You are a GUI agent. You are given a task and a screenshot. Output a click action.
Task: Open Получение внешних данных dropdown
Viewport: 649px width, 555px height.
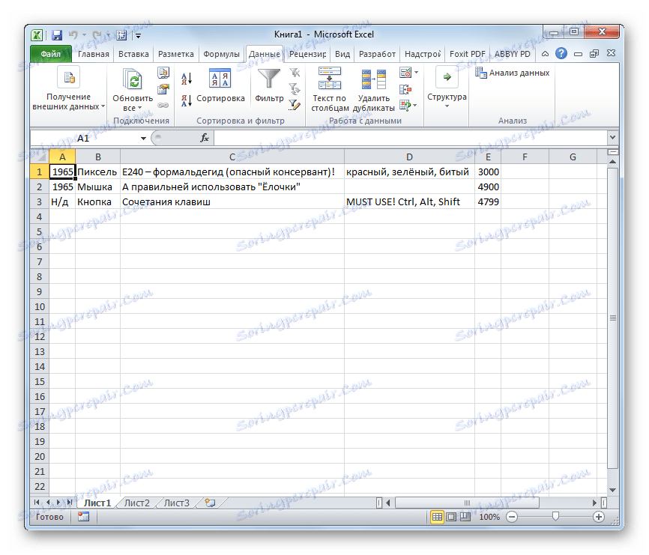[68, 89]
